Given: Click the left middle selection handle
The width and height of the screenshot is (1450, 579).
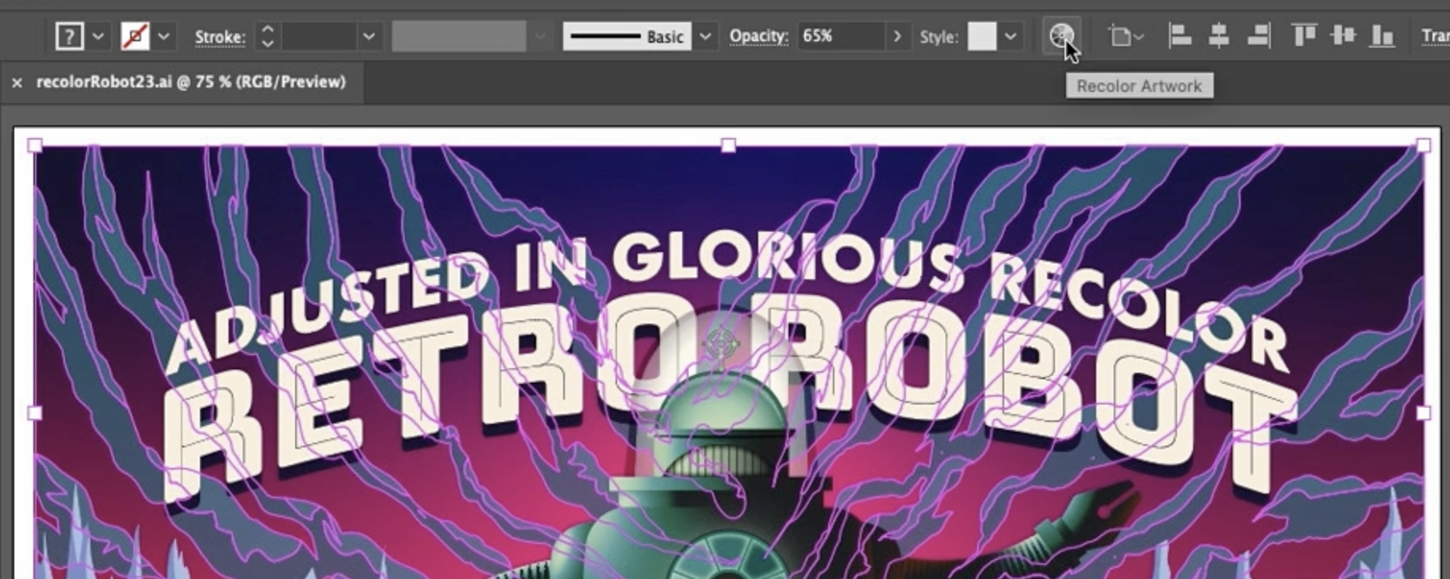Looking at the screenshot, I should point(35,413).
